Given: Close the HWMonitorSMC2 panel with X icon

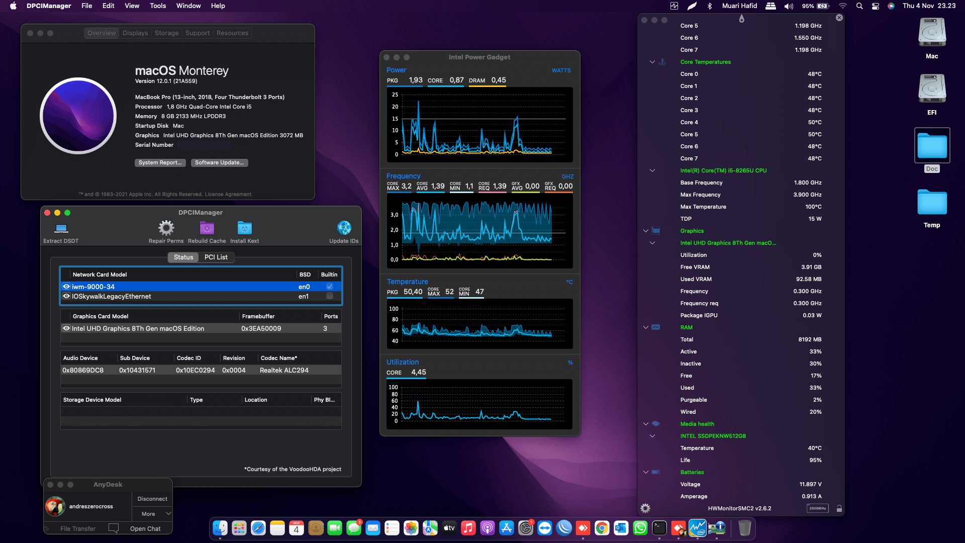Looking at the screenshot, I should (x=839, y=18).
